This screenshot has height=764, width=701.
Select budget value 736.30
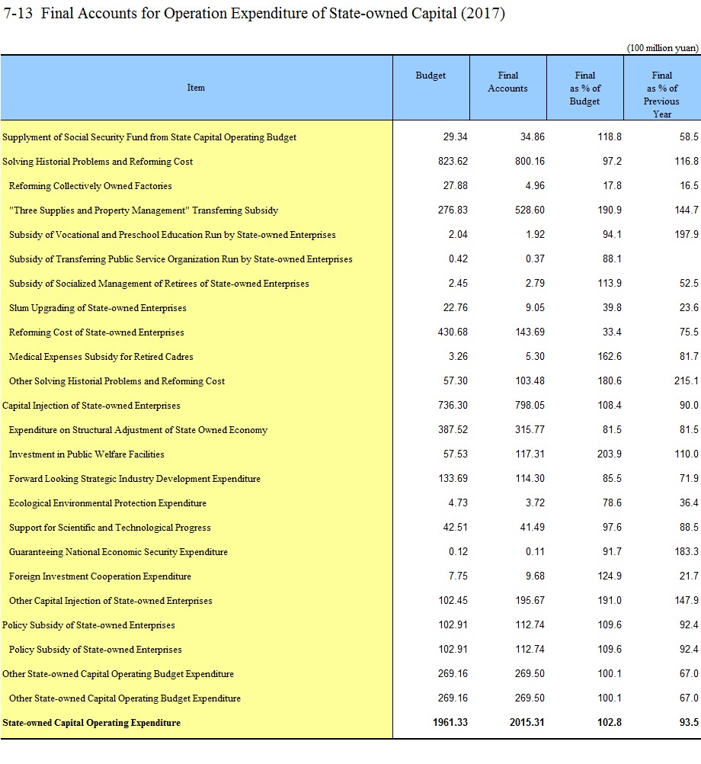[453, 405]
